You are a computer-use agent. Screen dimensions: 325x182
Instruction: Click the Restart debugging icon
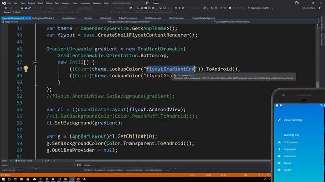[183, 8]
